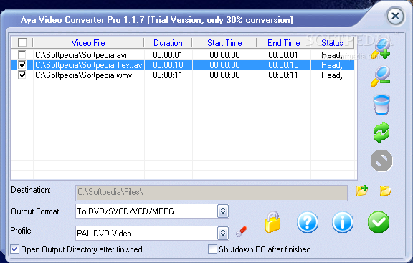Expand the Profile dropdown arrow
The image size is (413, 263).
223,233
